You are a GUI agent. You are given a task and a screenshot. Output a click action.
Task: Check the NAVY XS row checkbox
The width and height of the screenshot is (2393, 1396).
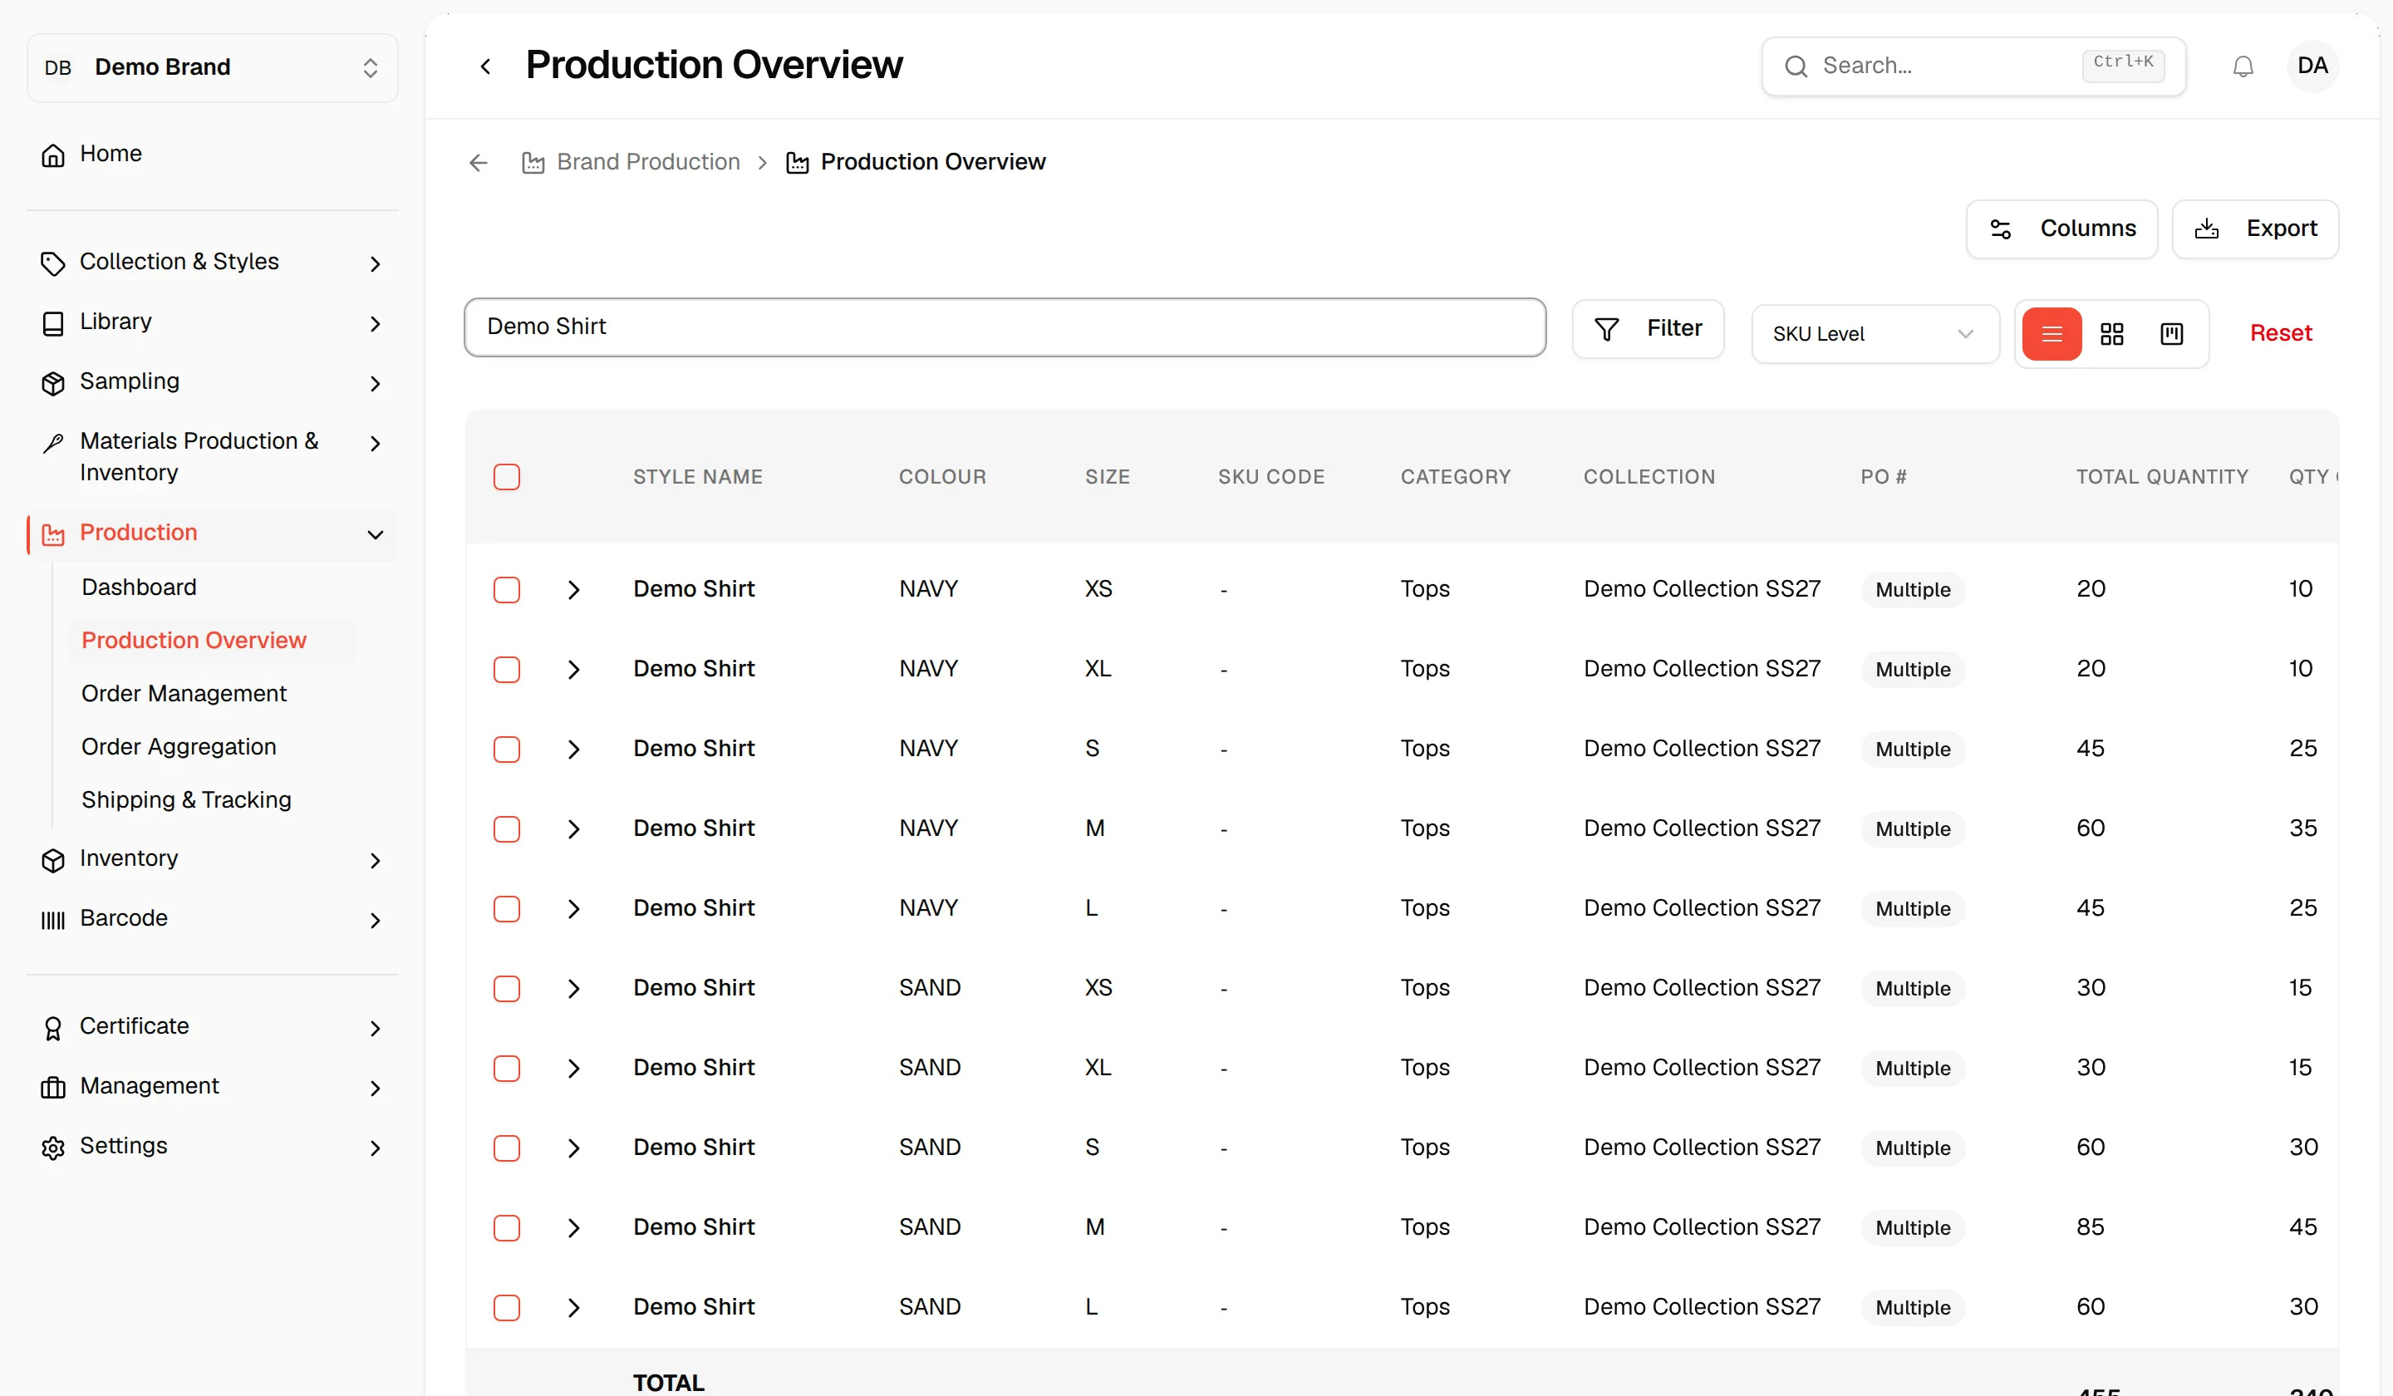click(506, 590)
